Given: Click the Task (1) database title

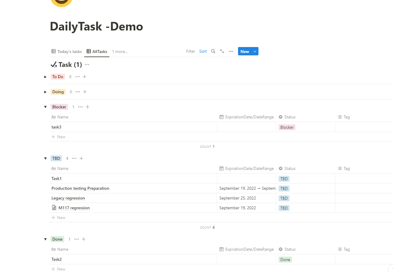Looking at the screenshot, I should tap(70, 65).
